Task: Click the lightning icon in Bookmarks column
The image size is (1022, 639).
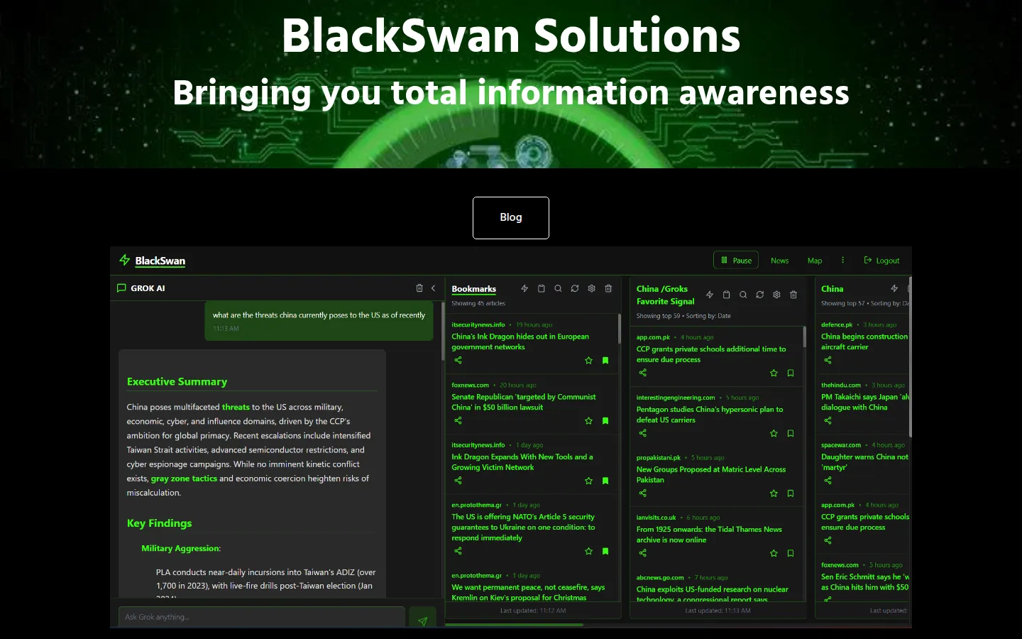Action: (x=524, y=288)
